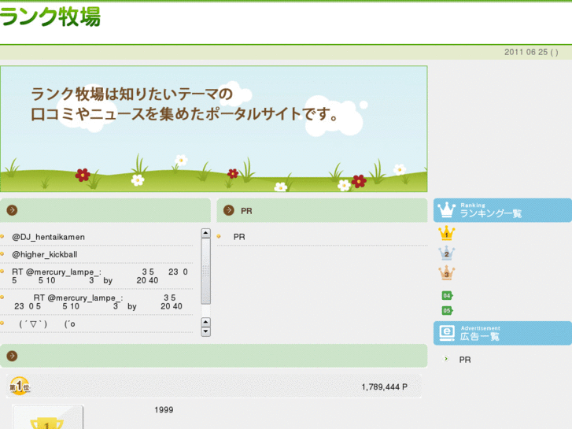
Task: Click the lower scroll up arrow above the down arrow
Action: (x=205, y=322)
